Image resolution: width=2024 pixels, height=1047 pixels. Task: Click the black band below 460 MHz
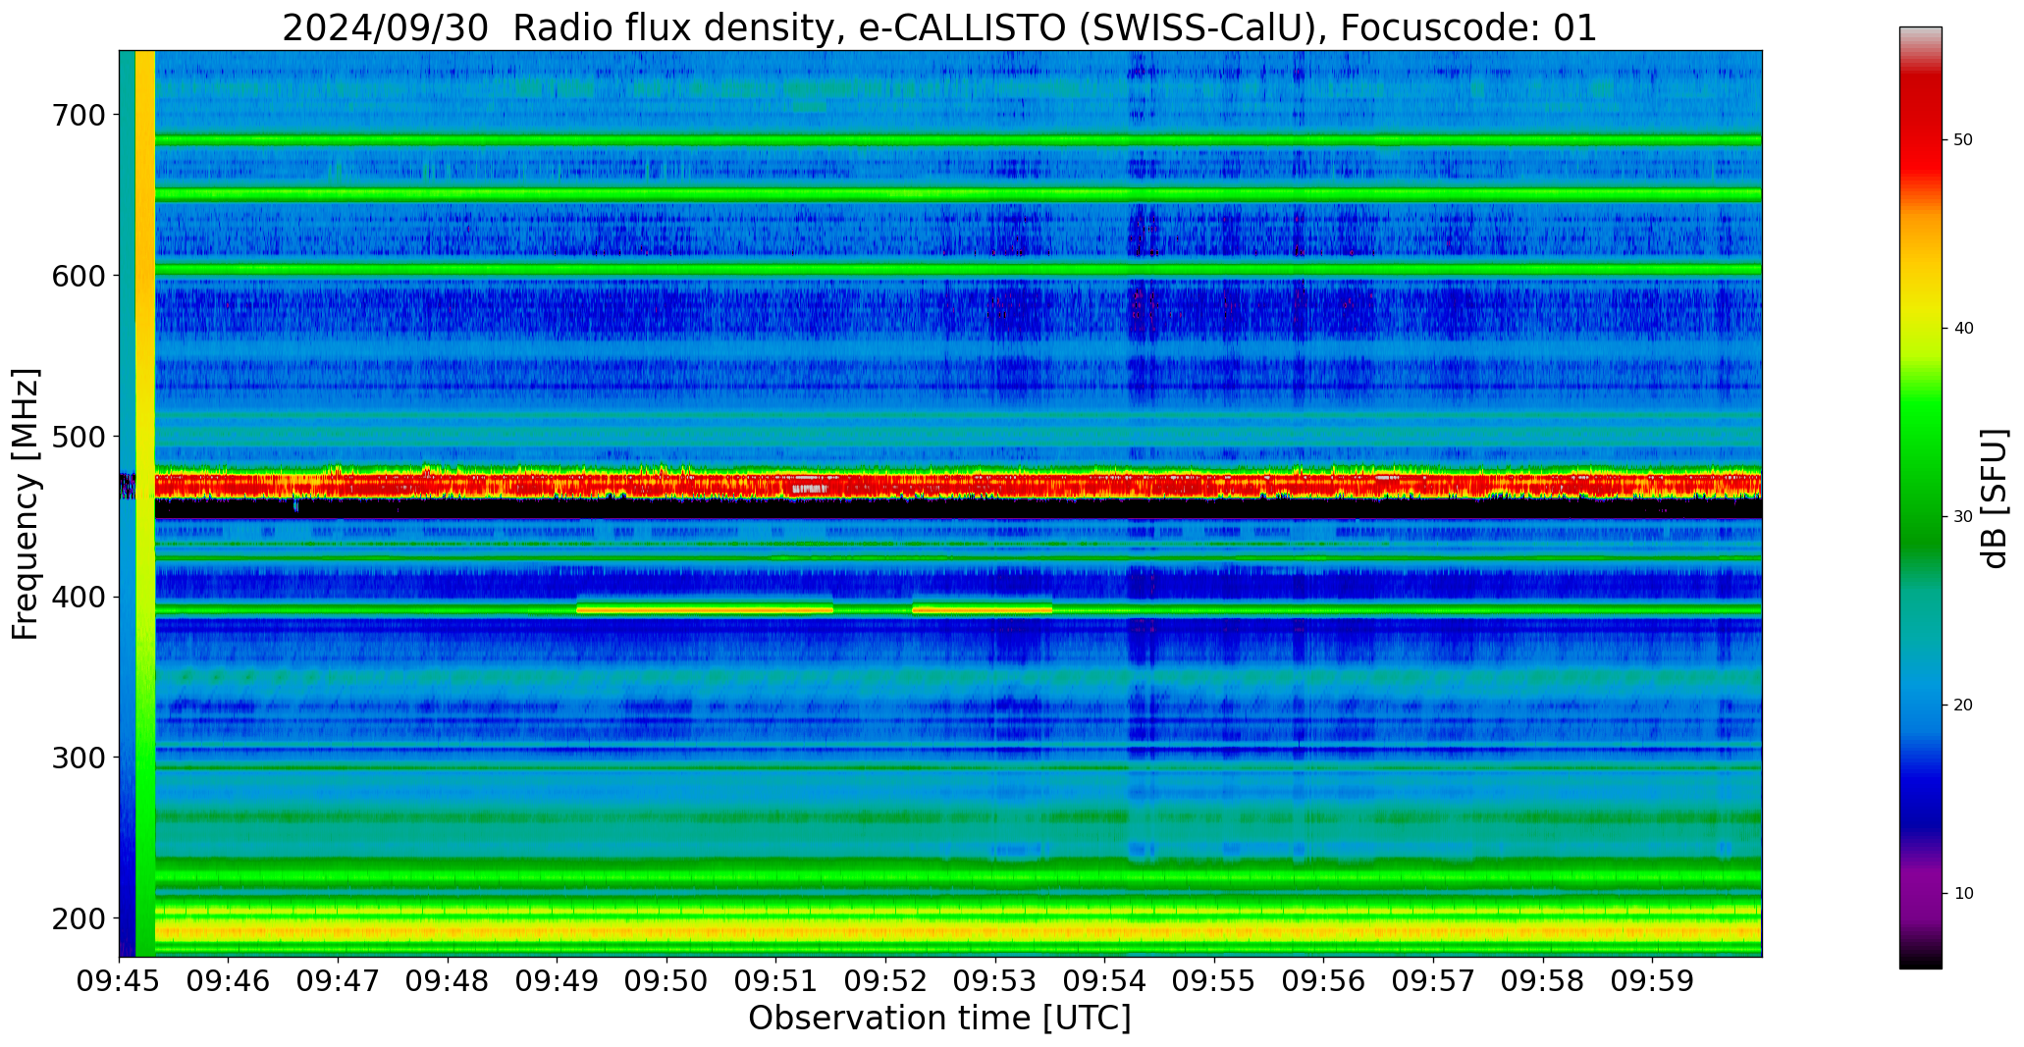click(x=958, y=509)
